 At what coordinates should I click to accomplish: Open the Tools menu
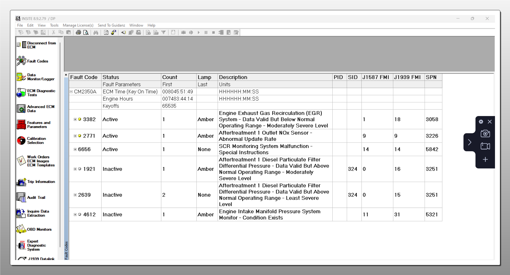tap(54, 25)
